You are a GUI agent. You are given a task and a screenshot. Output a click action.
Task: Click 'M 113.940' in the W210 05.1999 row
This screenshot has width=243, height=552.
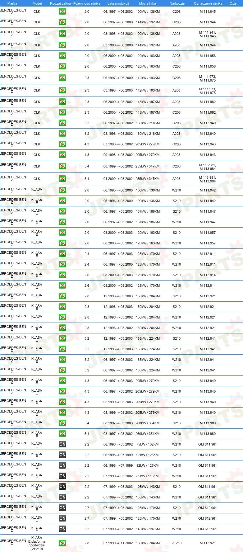pos(208,413)
